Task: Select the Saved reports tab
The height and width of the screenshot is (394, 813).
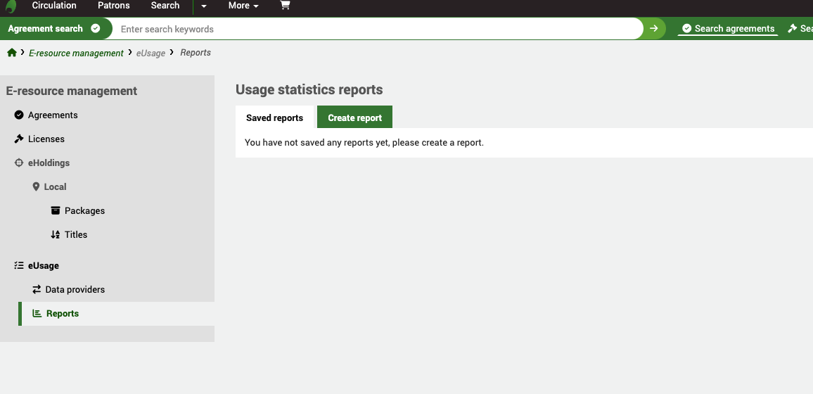Action: click(274, 117)
